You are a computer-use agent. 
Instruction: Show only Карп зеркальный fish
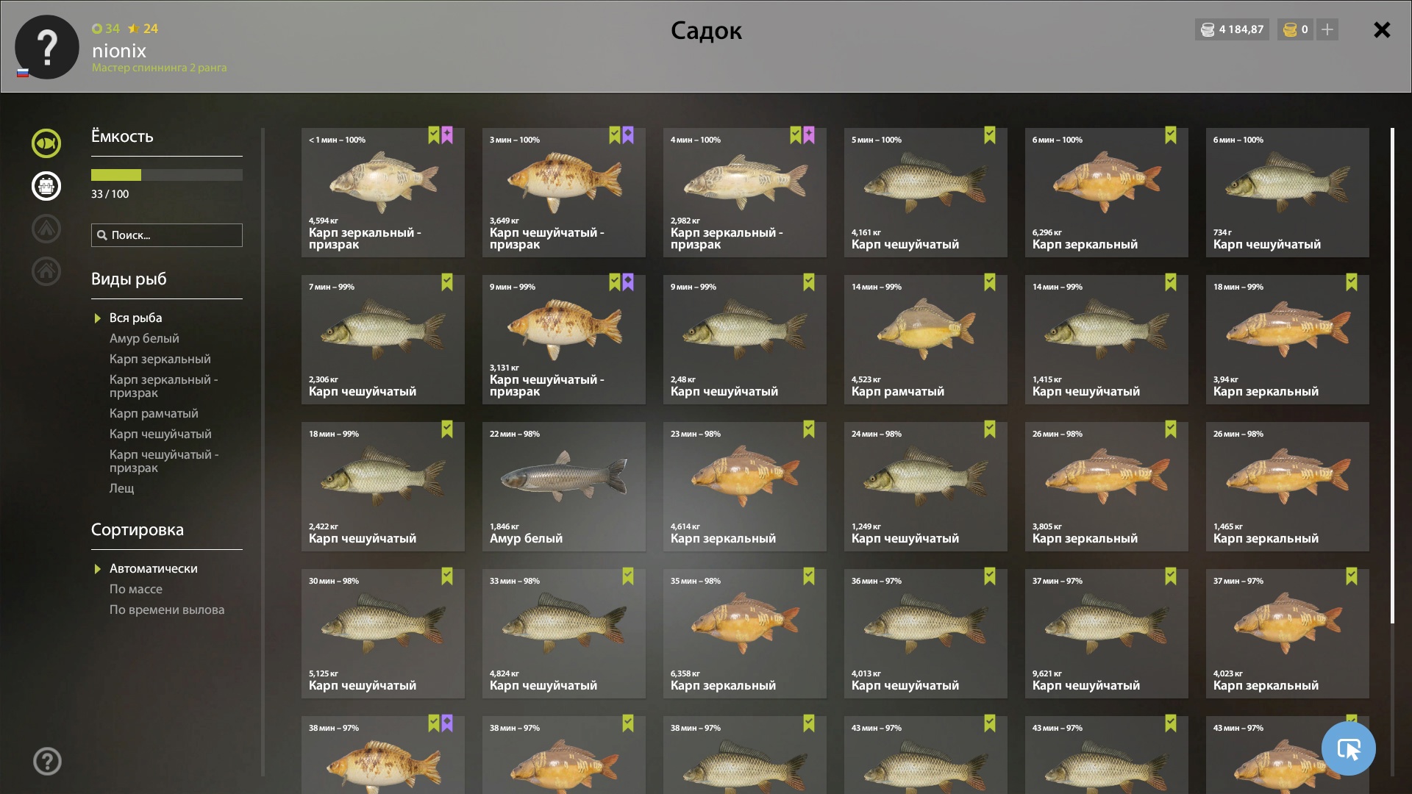160,359
